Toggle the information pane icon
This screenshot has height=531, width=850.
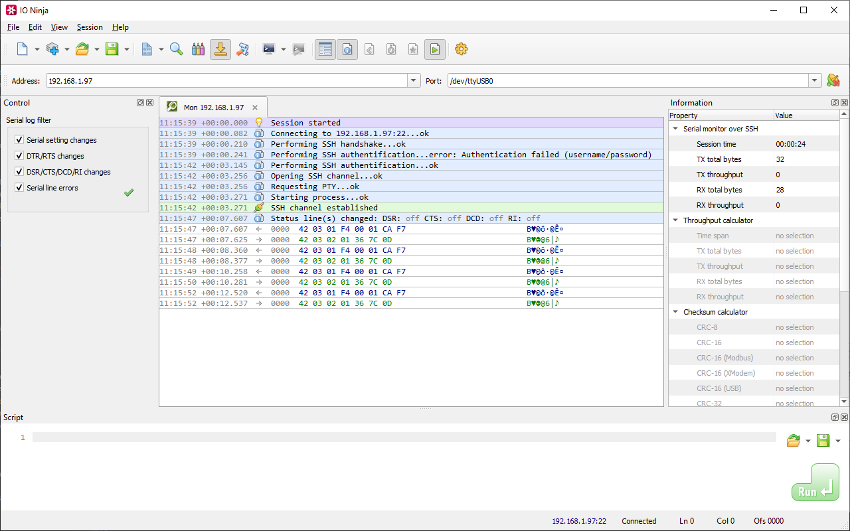click(x=347, y=49)
